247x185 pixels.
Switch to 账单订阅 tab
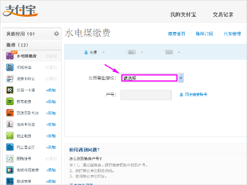pos(205,34)
